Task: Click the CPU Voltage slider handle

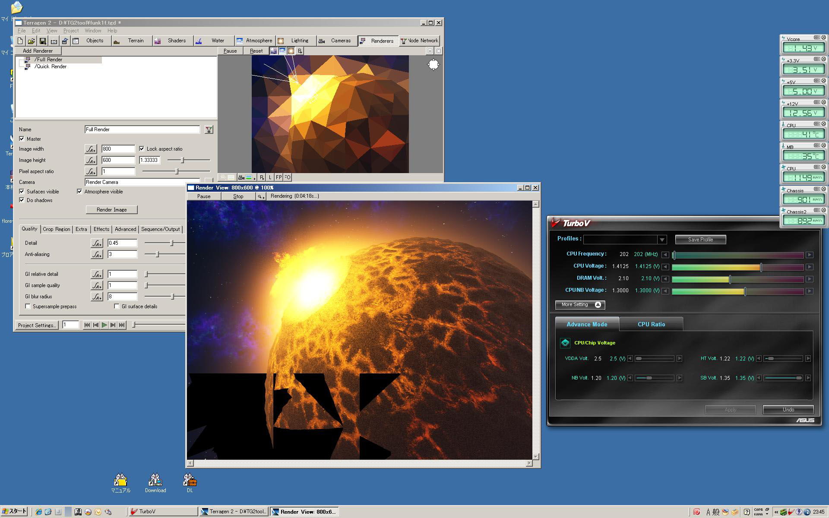Action: pyautogui.click(x=761, y=267)
